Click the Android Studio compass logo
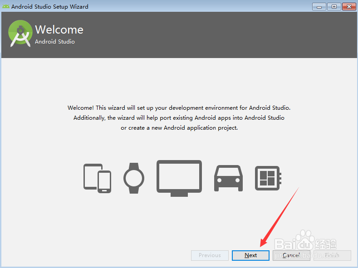This screenshot has height=268, width=358. coord(20,34)
